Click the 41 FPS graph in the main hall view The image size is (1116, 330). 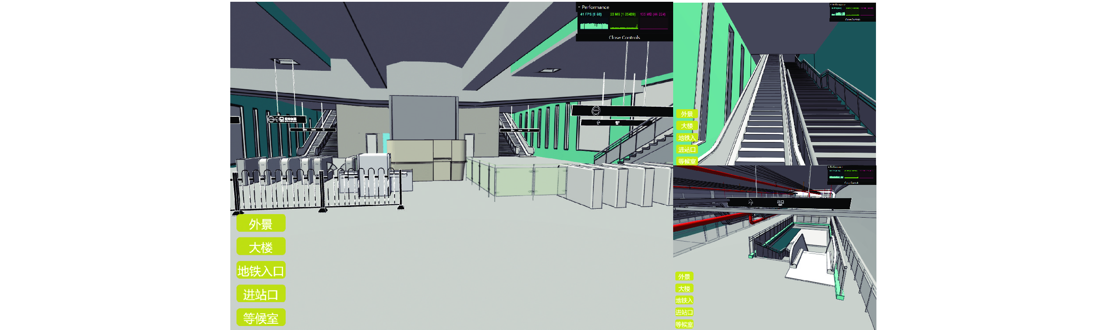(x=594, y=20)
